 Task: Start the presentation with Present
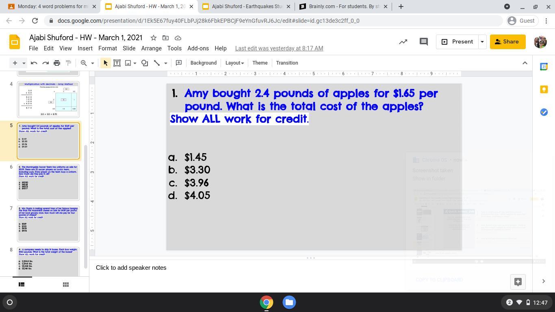click(x=457, y=42)
